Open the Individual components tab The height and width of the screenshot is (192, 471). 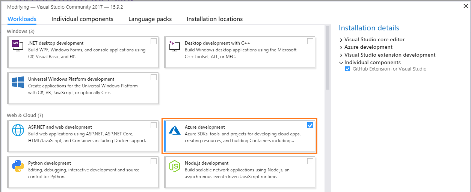(82, 19)
